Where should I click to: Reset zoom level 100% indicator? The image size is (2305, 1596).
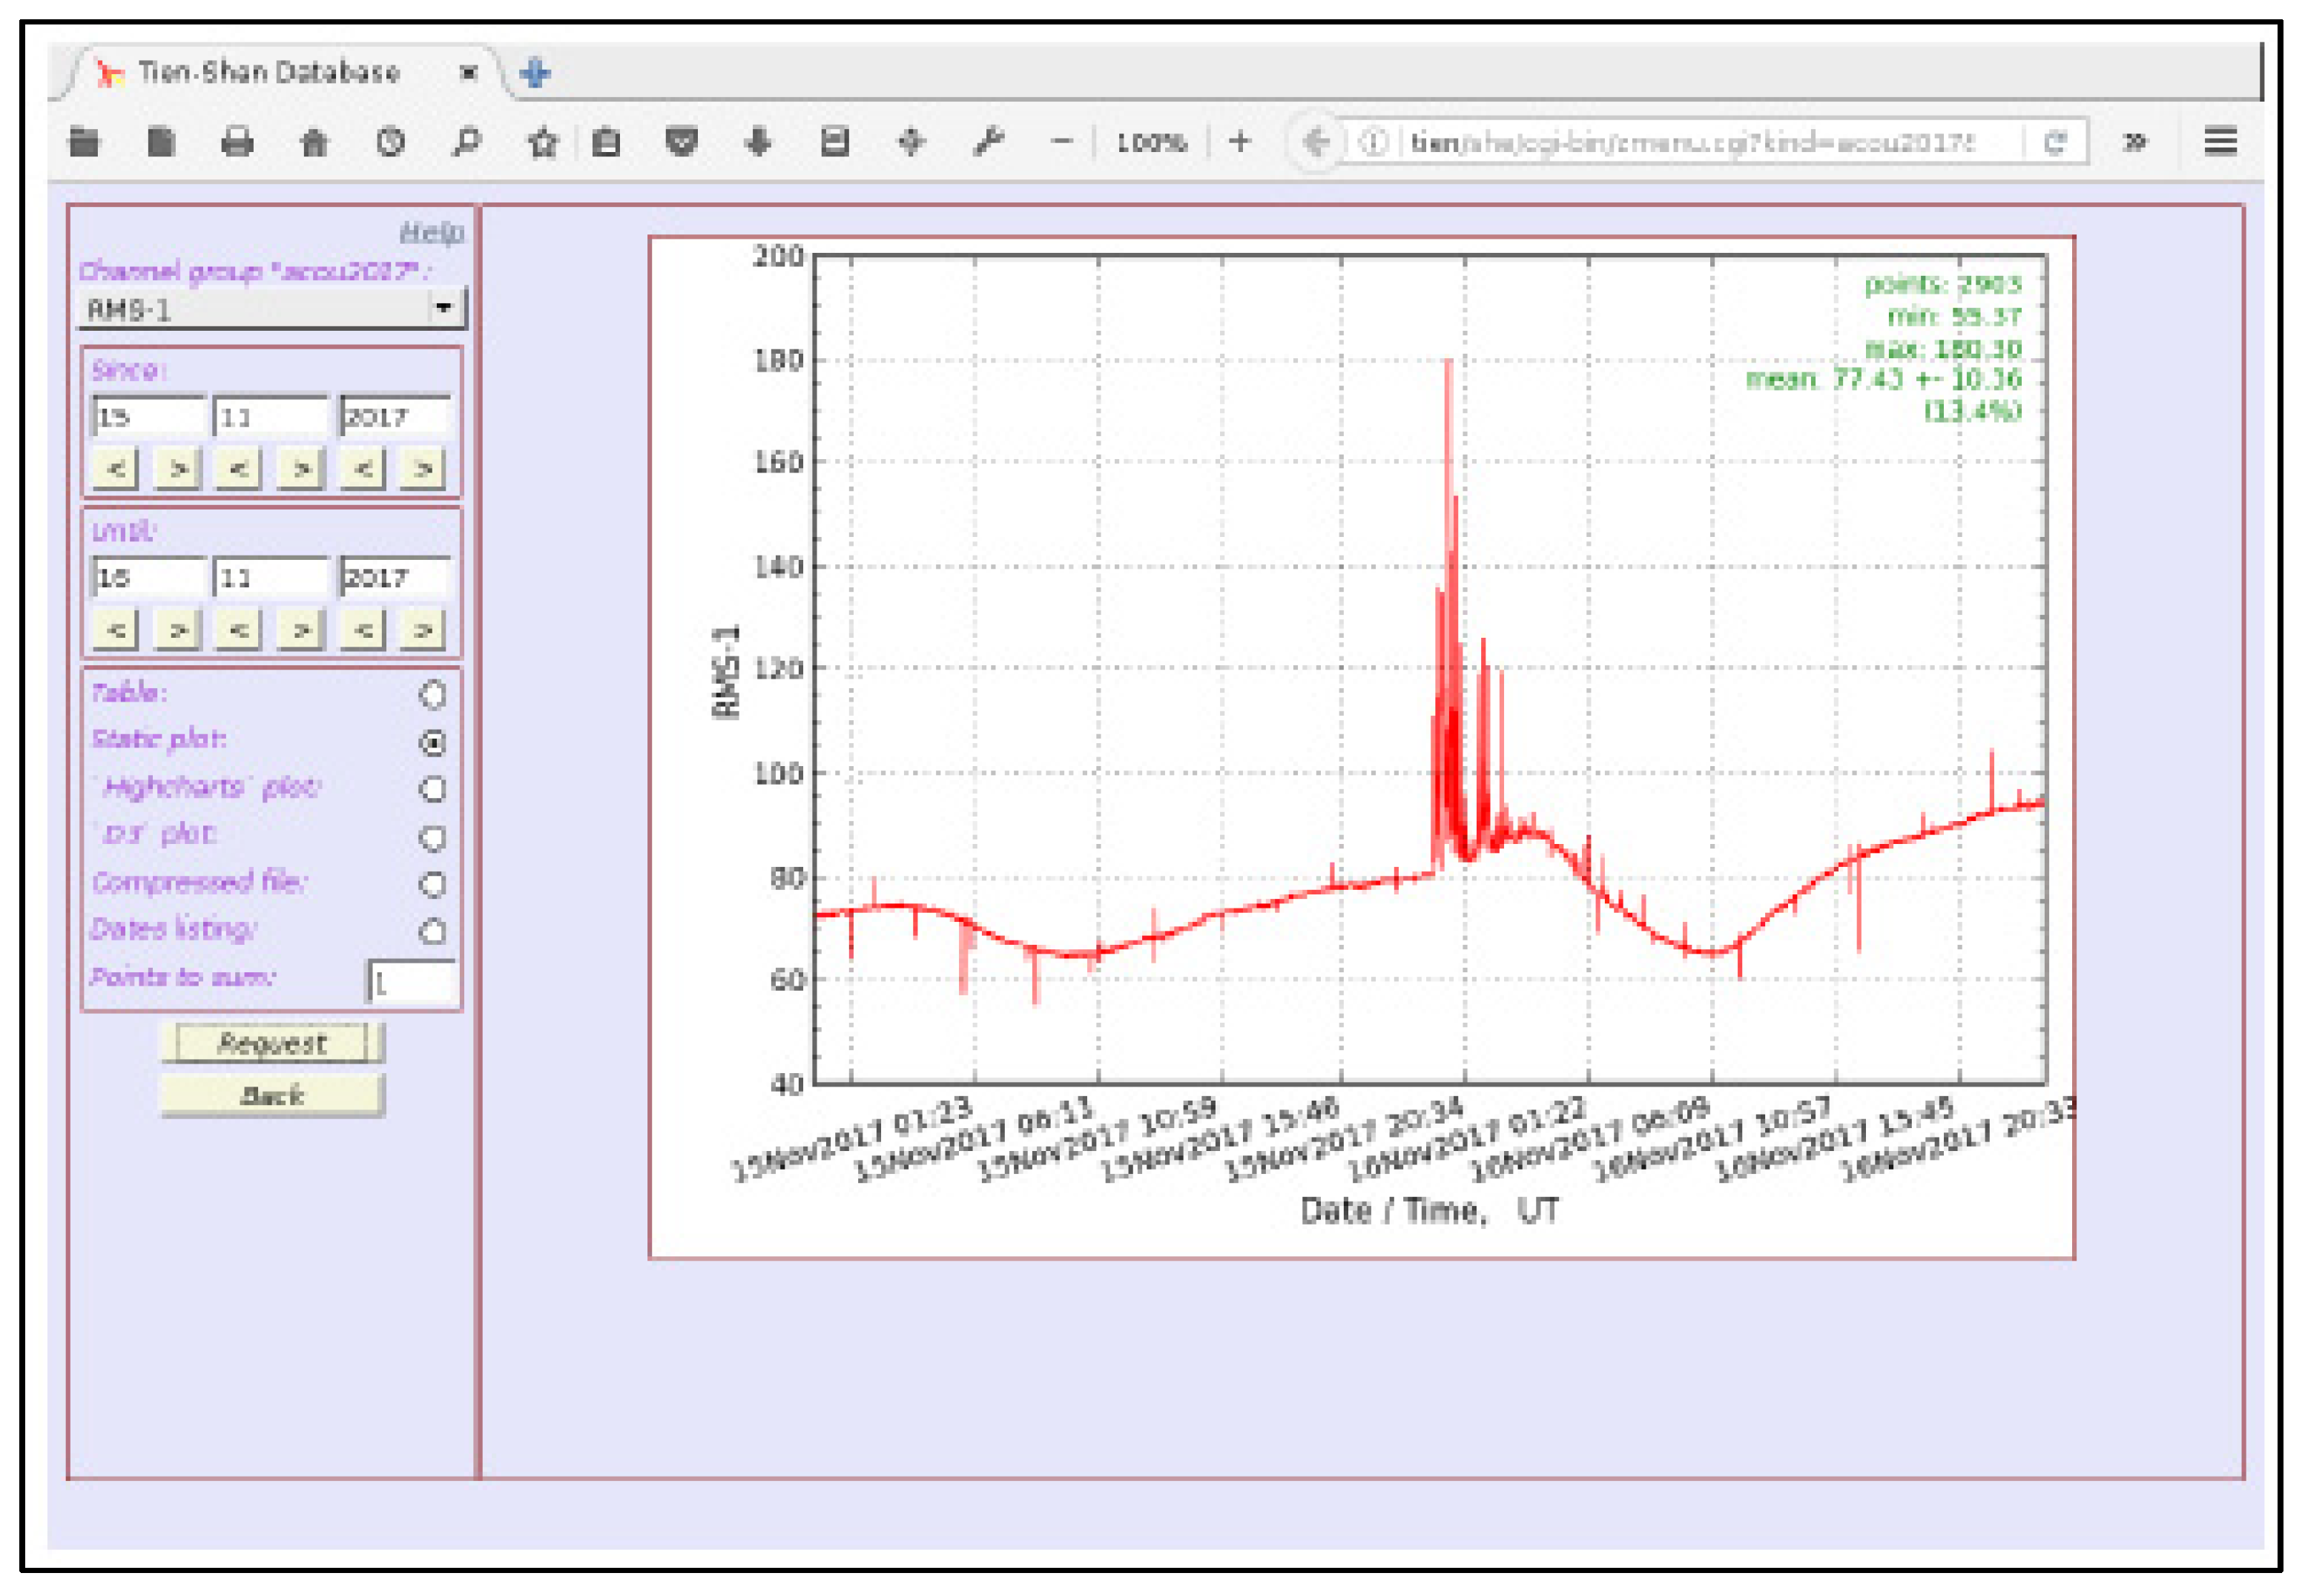point(1151,143)
